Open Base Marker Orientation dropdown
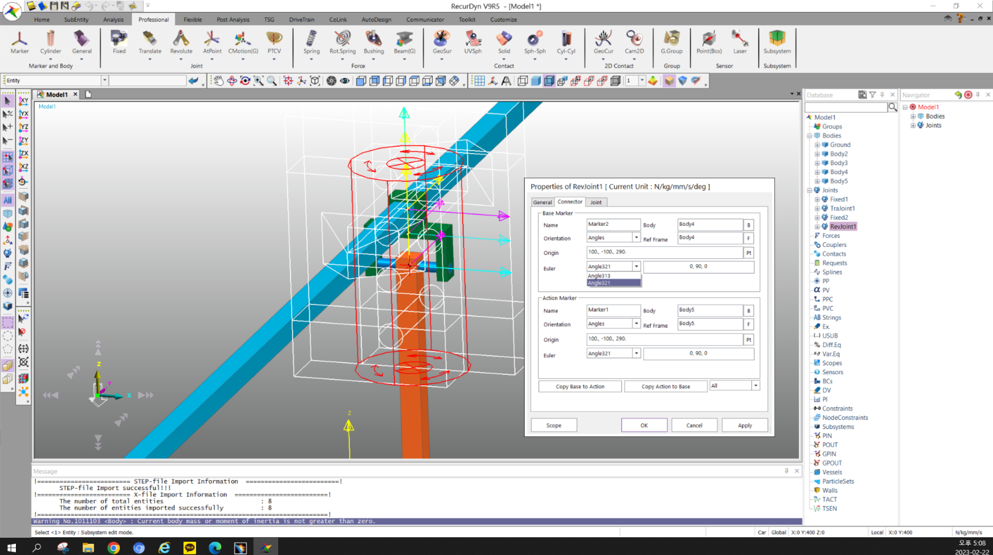Viewport: 993px width, 555px height. [636, 238]
